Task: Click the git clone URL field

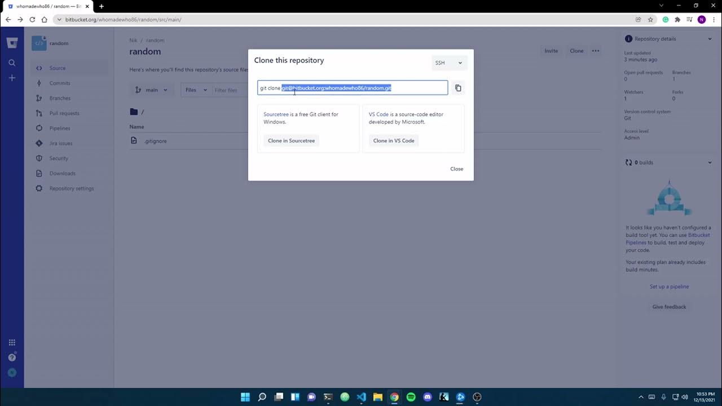Action: coord(353,88)
